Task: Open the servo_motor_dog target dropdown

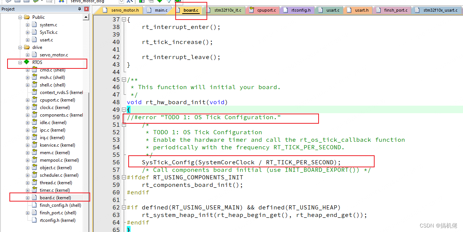Action: click(x=121, y=2)
